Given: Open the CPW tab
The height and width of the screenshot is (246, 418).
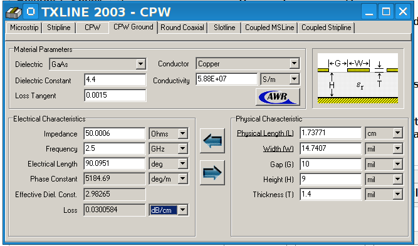Looking at the screenshot, I should tap(92, 28).
